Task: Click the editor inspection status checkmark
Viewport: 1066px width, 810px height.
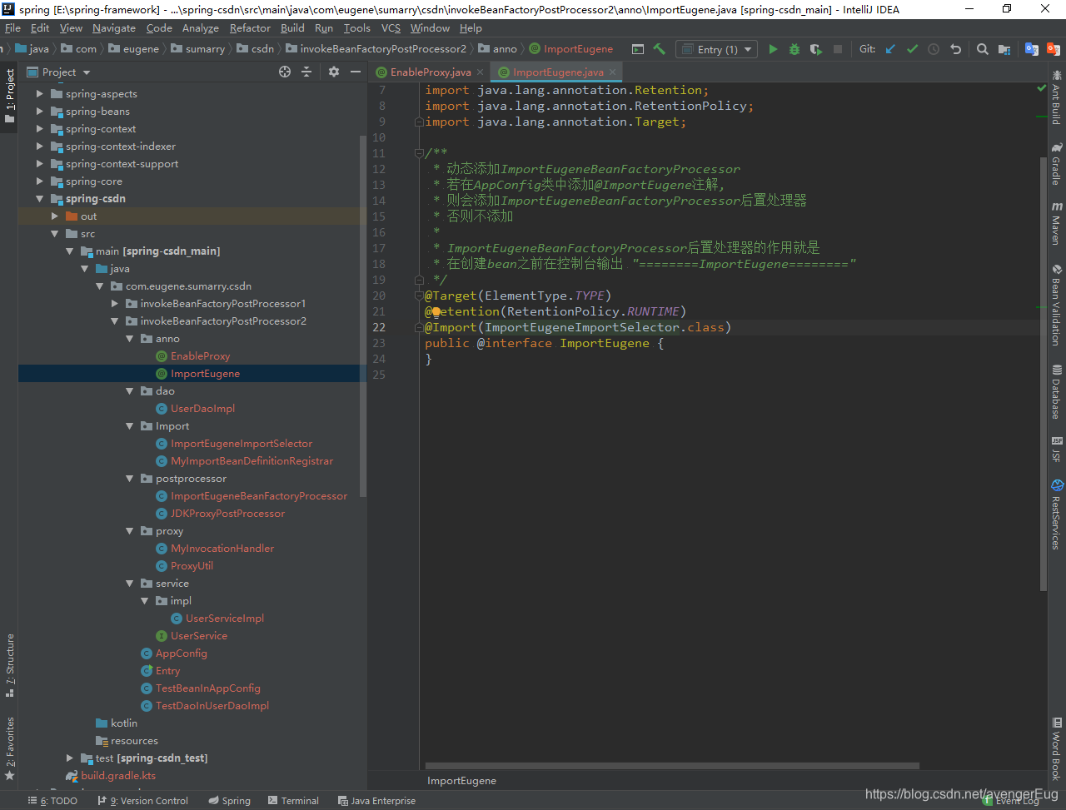Action: [1041, 87]
